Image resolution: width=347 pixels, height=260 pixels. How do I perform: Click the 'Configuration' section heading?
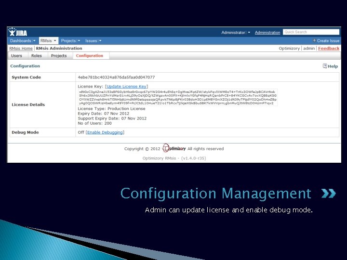25,66
